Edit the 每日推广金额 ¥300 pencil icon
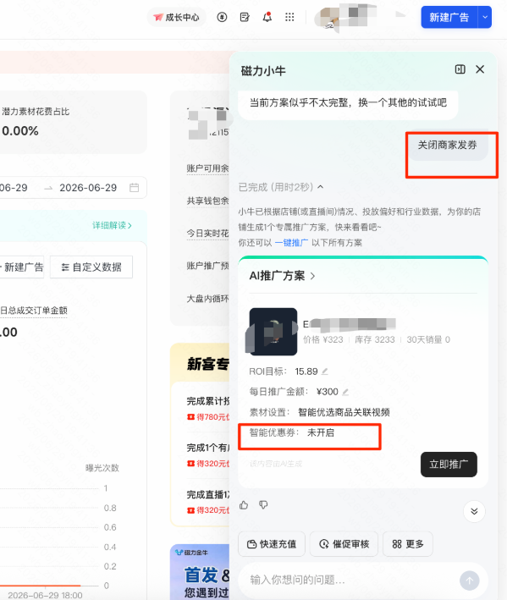The height and width of the screenshot is (600, 507). pyautogui.click(x=345, y=392)
